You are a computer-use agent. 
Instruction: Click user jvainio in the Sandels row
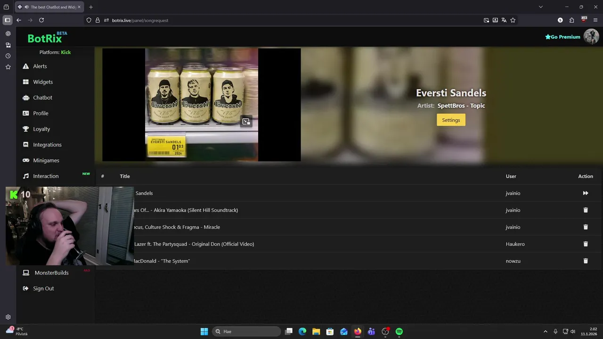[513, 193]
